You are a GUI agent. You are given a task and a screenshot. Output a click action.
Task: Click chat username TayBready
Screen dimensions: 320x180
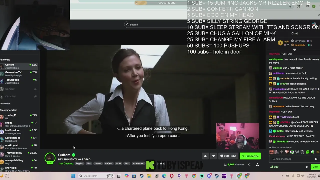286,117
